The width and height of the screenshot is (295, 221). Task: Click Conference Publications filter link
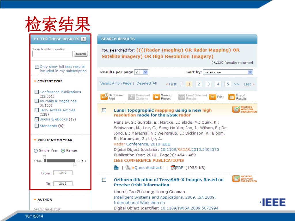click(x=60, y=92)
